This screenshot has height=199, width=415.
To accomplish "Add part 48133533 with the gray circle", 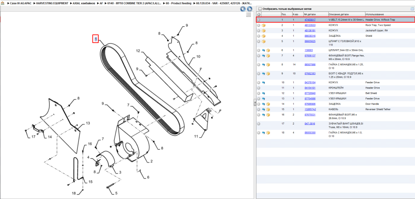I will point(259,25).
